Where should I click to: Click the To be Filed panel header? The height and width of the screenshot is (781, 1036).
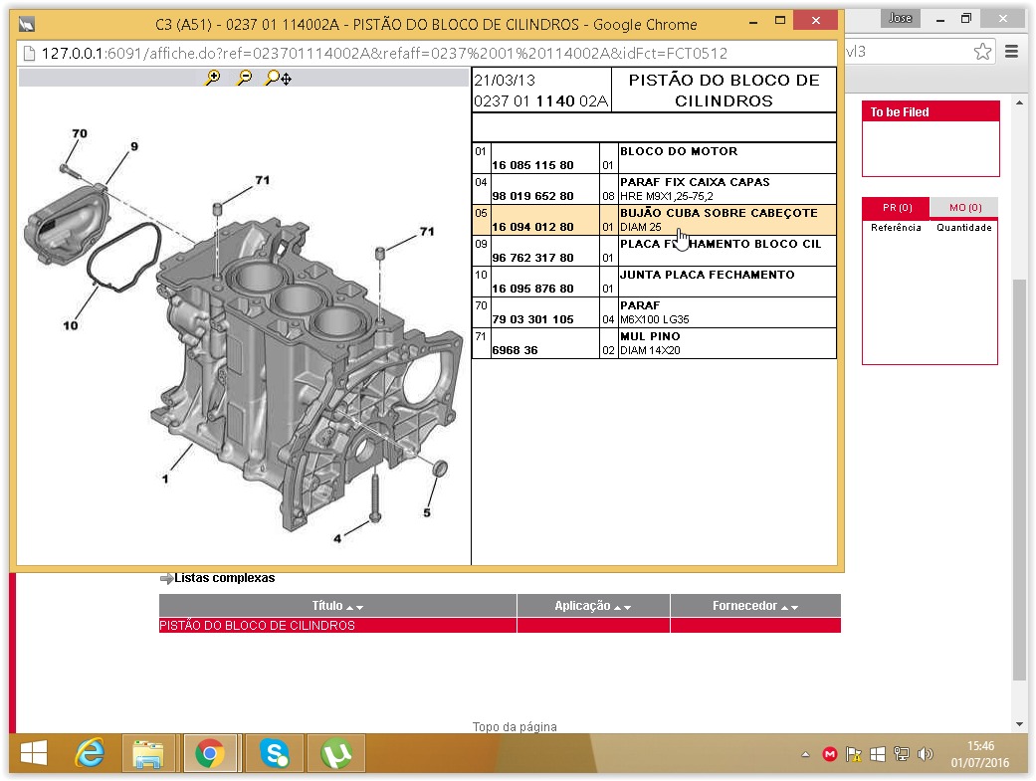pyautogui.click(x=931, y=111)
